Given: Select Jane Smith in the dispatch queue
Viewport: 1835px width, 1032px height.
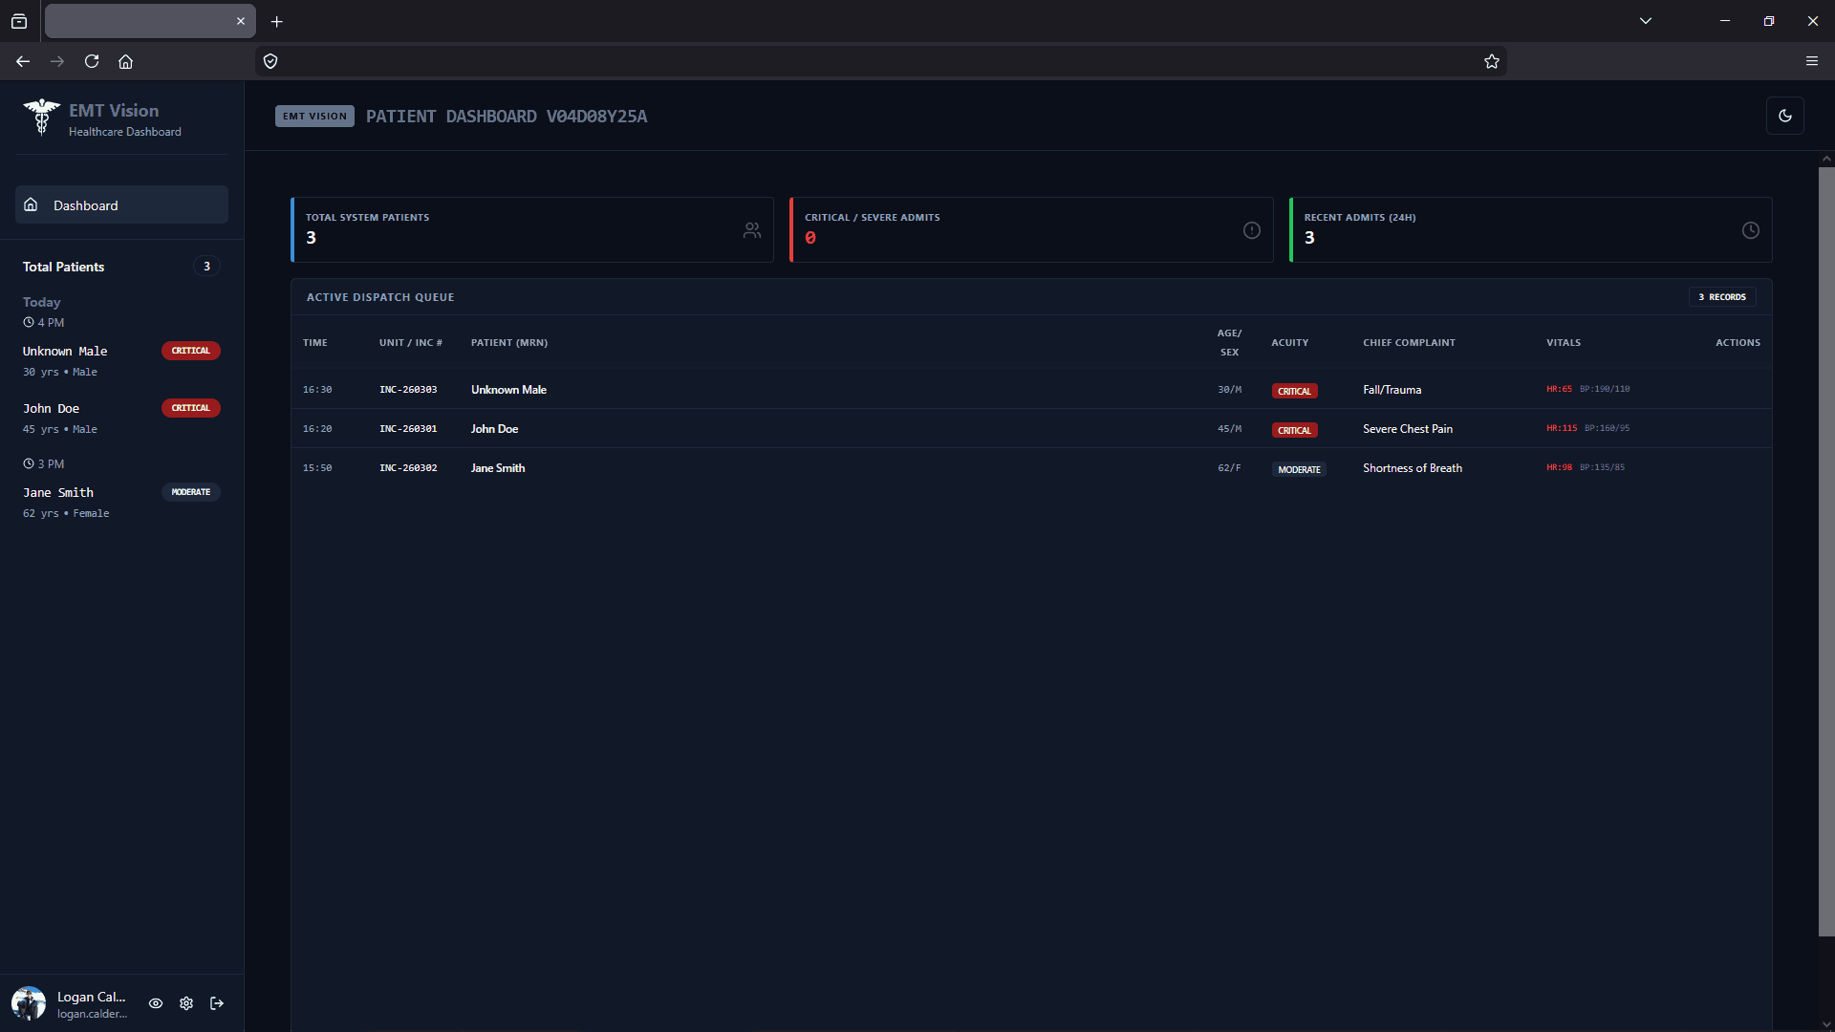Looking at the screenshot, I should [x=498, y=468].
